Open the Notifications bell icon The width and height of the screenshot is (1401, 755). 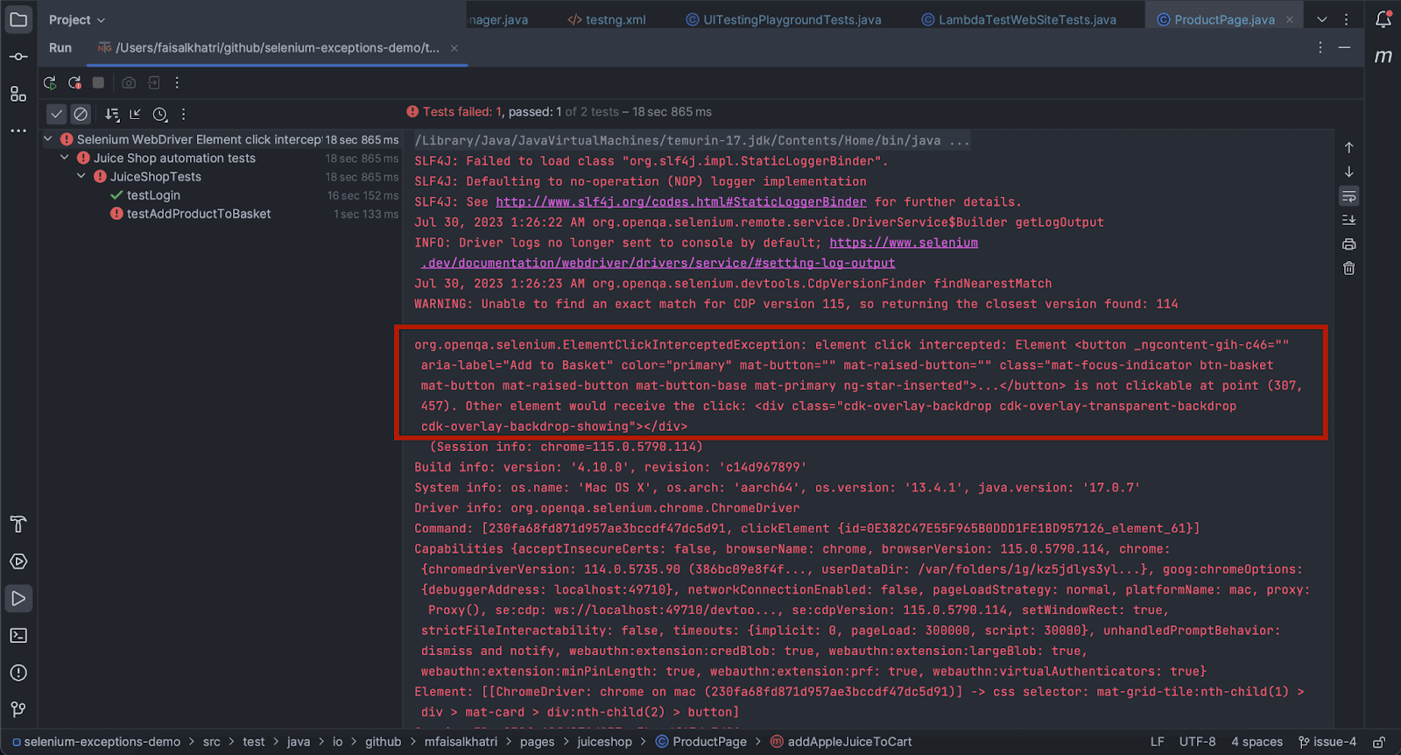point(1383,19)
